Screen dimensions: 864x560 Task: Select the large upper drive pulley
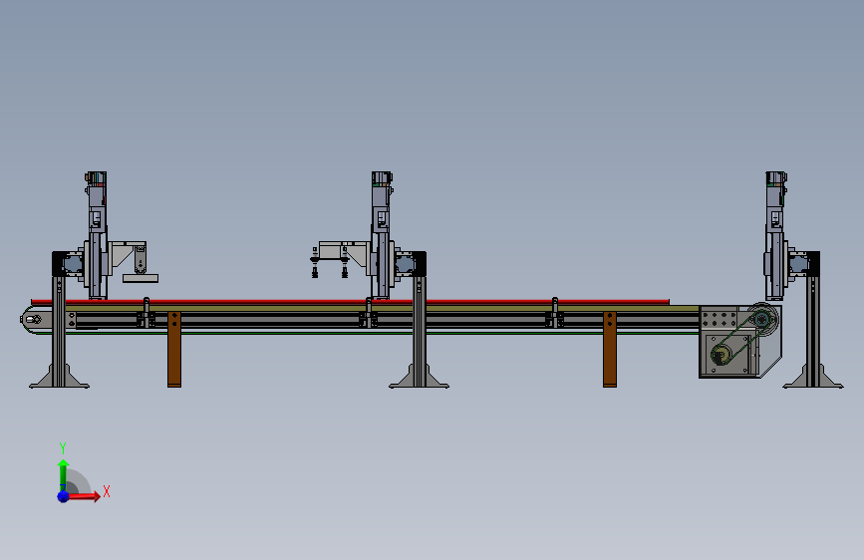pyautogui.click(x=762, y=318)
